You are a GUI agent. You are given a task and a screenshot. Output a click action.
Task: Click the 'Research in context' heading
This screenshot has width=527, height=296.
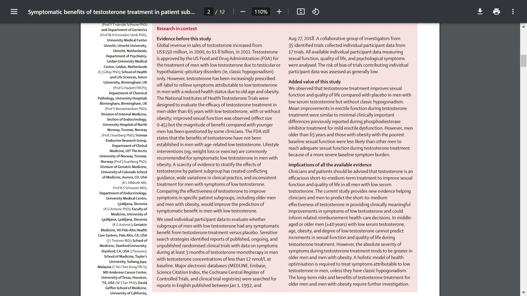(x=177, y=29)
